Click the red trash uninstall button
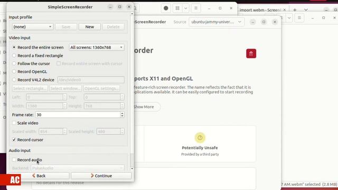 pyautogui.click(x=251, y=54)
